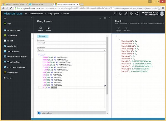Expand the Databases dropdown
166x121 pixels.
coord(104,43)
